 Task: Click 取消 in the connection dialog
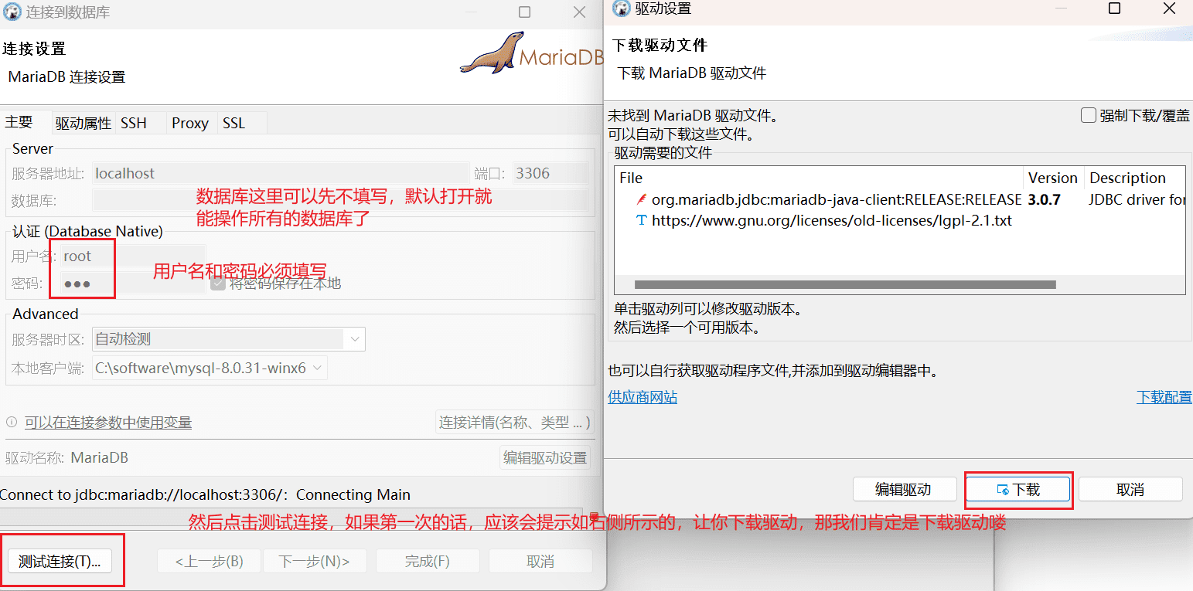point(540,562)
